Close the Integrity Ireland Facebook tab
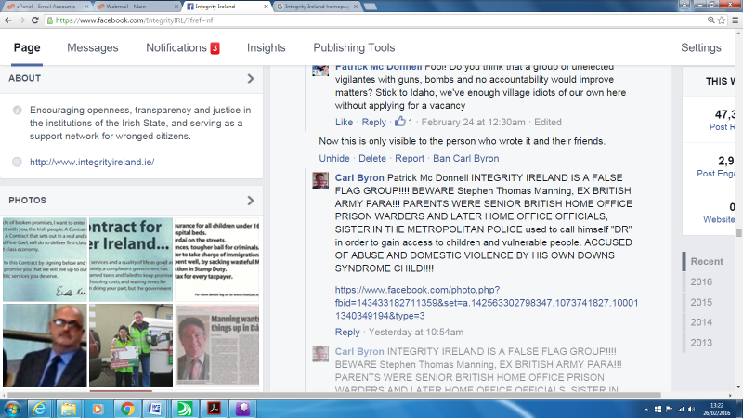The width and height of the screenshot is (743, 418). coord(266,7)
